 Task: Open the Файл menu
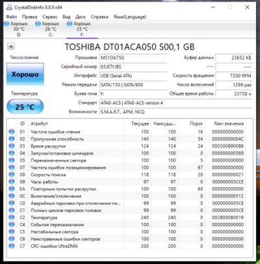pyautogui.click(x=11, y=17)
